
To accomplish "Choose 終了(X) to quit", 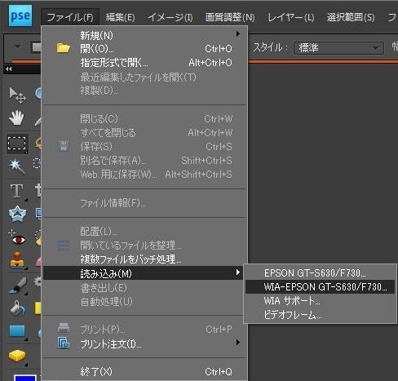I will point(144,371).
